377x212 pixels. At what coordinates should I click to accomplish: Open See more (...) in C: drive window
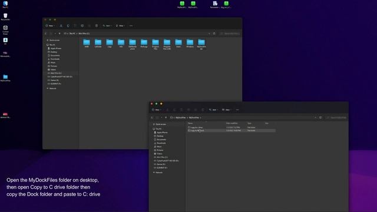131,26
